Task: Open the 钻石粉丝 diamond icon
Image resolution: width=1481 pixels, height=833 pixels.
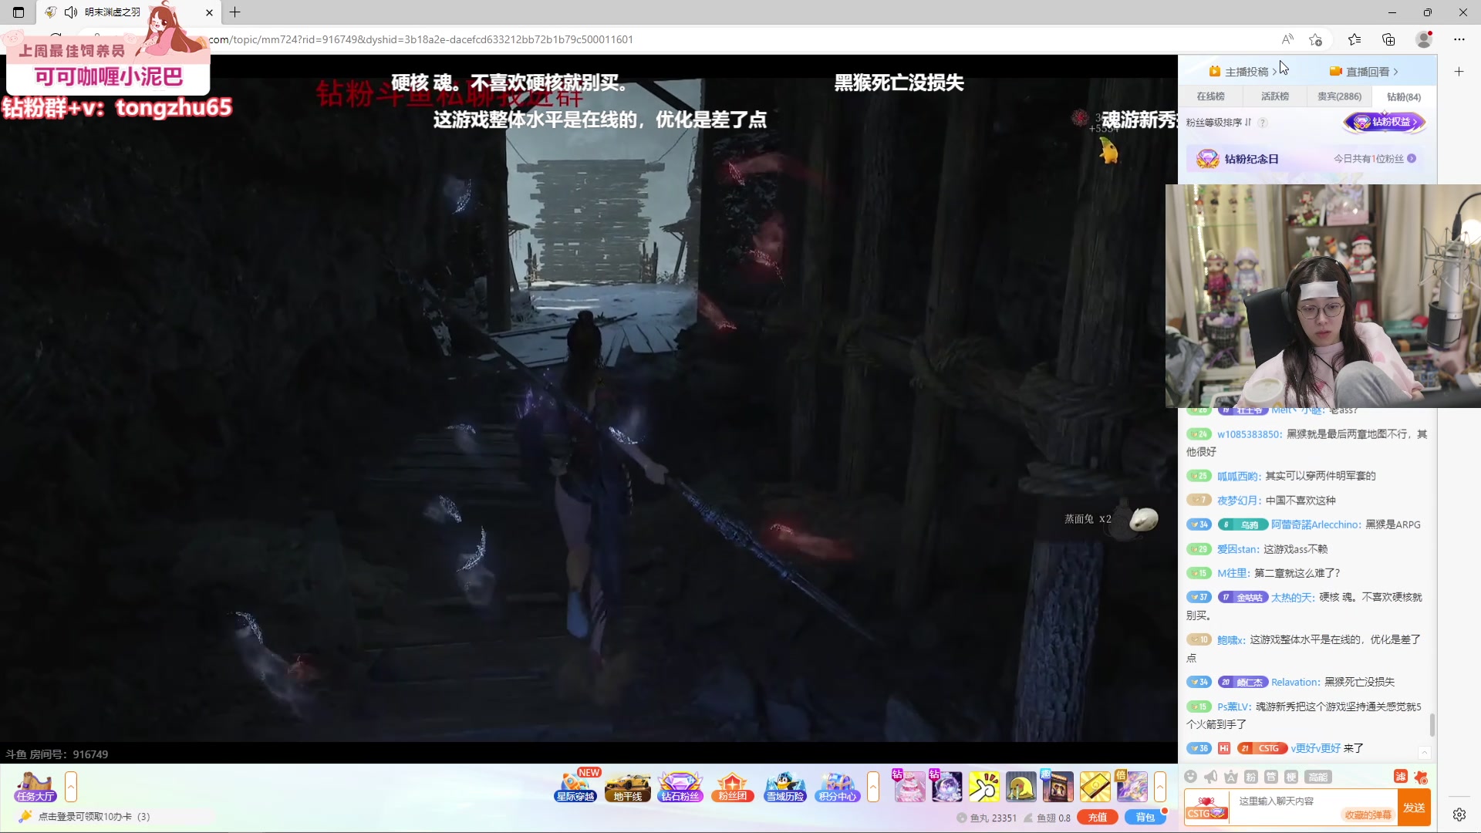Action: (680, 787)
